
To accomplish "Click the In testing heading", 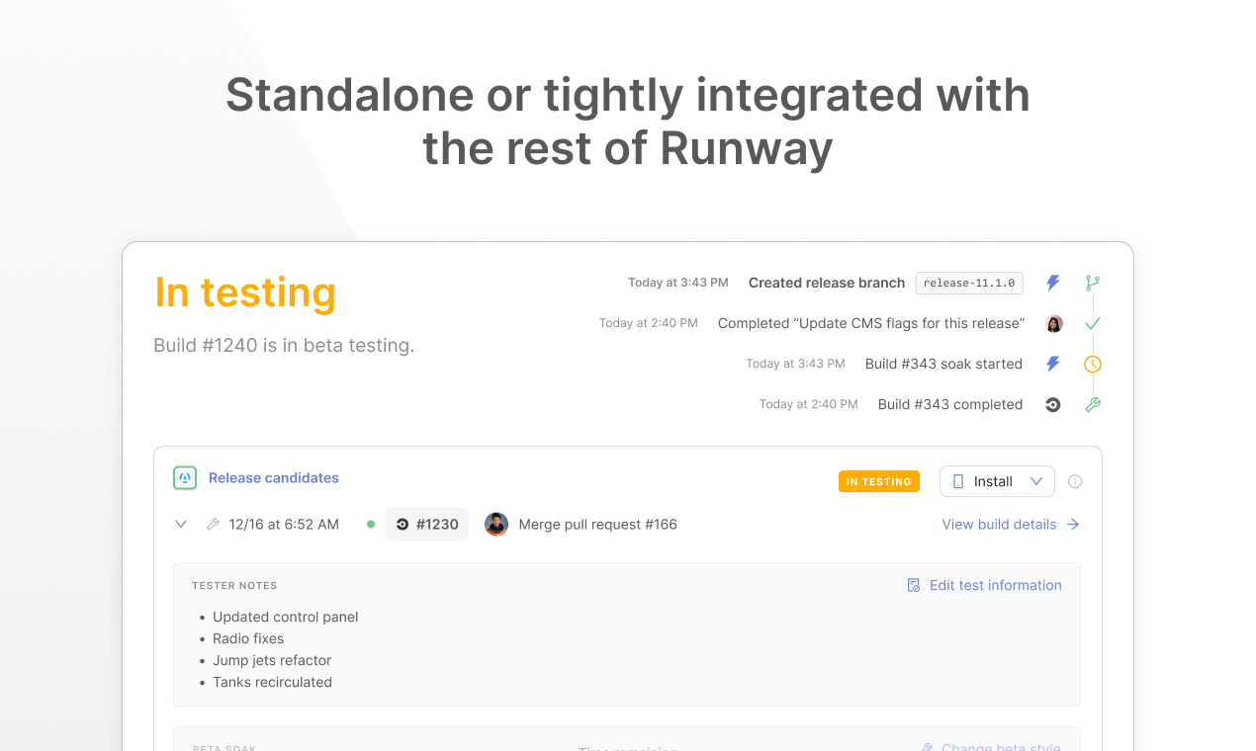I will pyautogui.click(x=245, y=292).
